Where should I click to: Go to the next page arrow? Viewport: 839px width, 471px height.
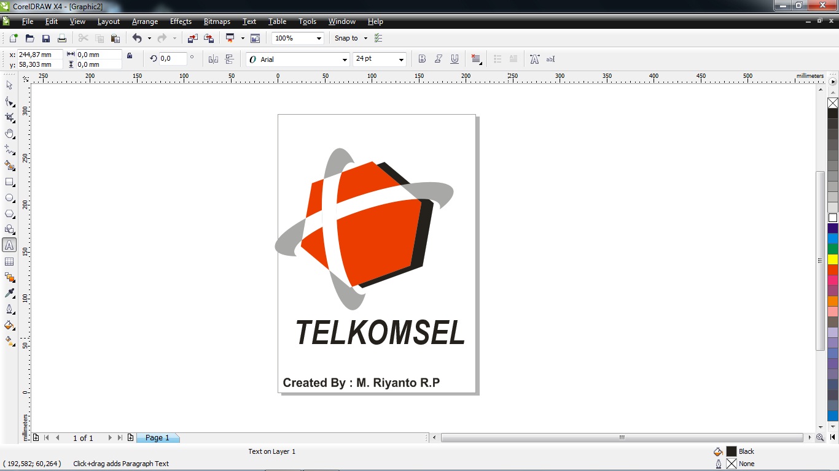(110, 438)
